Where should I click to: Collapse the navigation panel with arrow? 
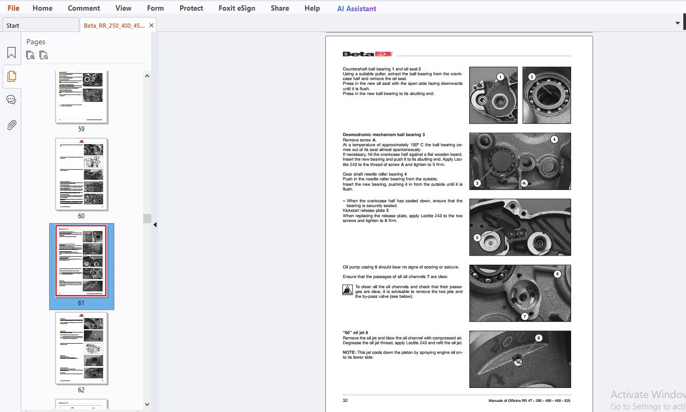155,225
